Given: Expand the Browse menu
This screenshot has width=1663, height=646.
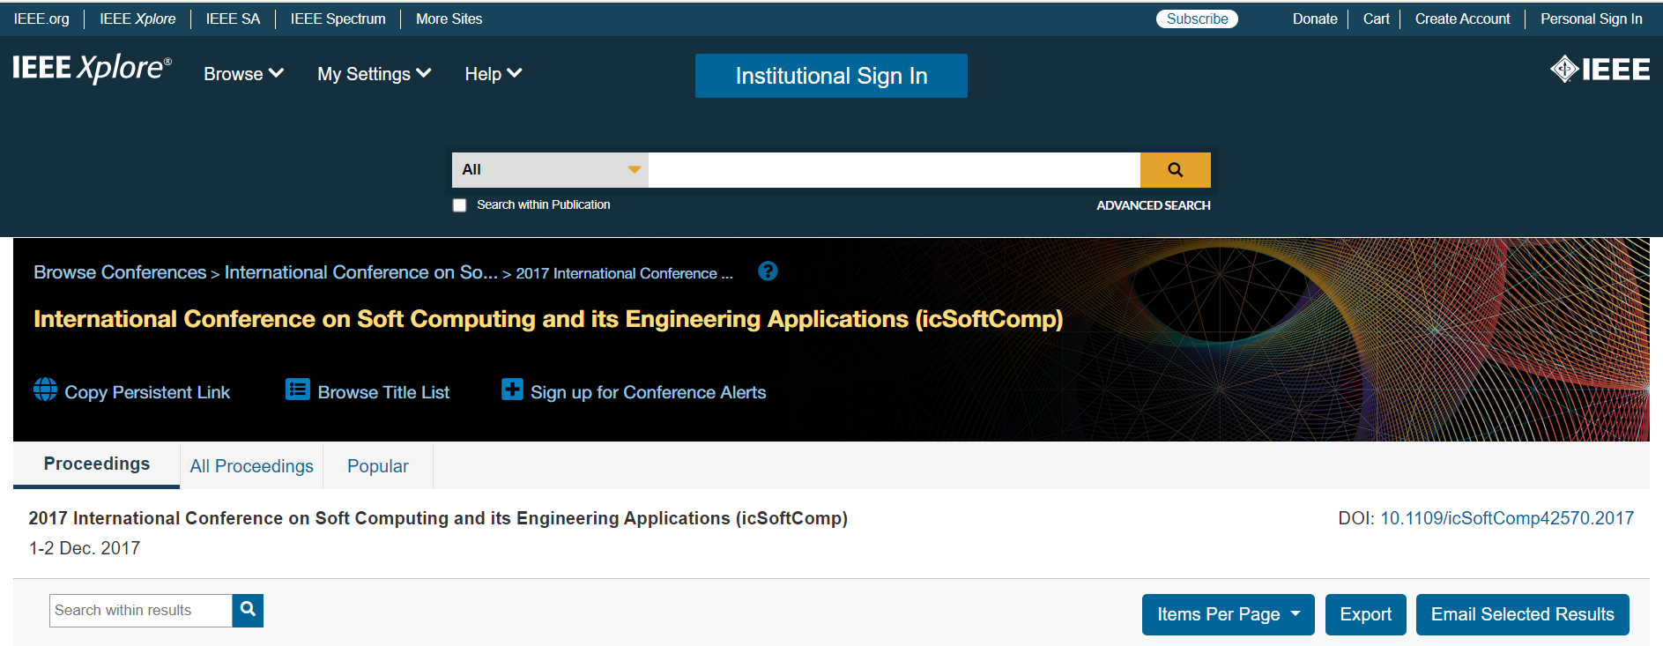Looking at the screenshot, I should tap(243, 74).
